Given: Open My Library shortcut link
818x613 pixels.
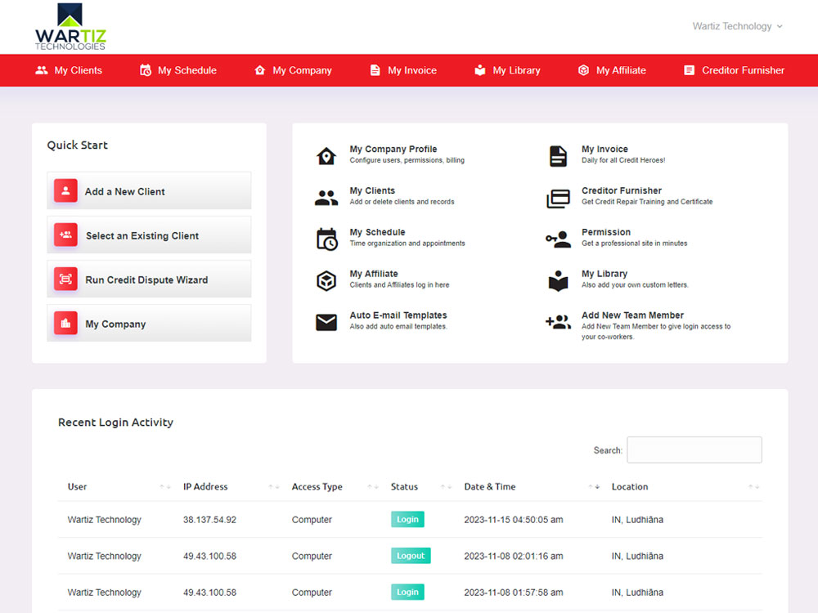Looking at the screenshot, I should [x=605, y=274].
